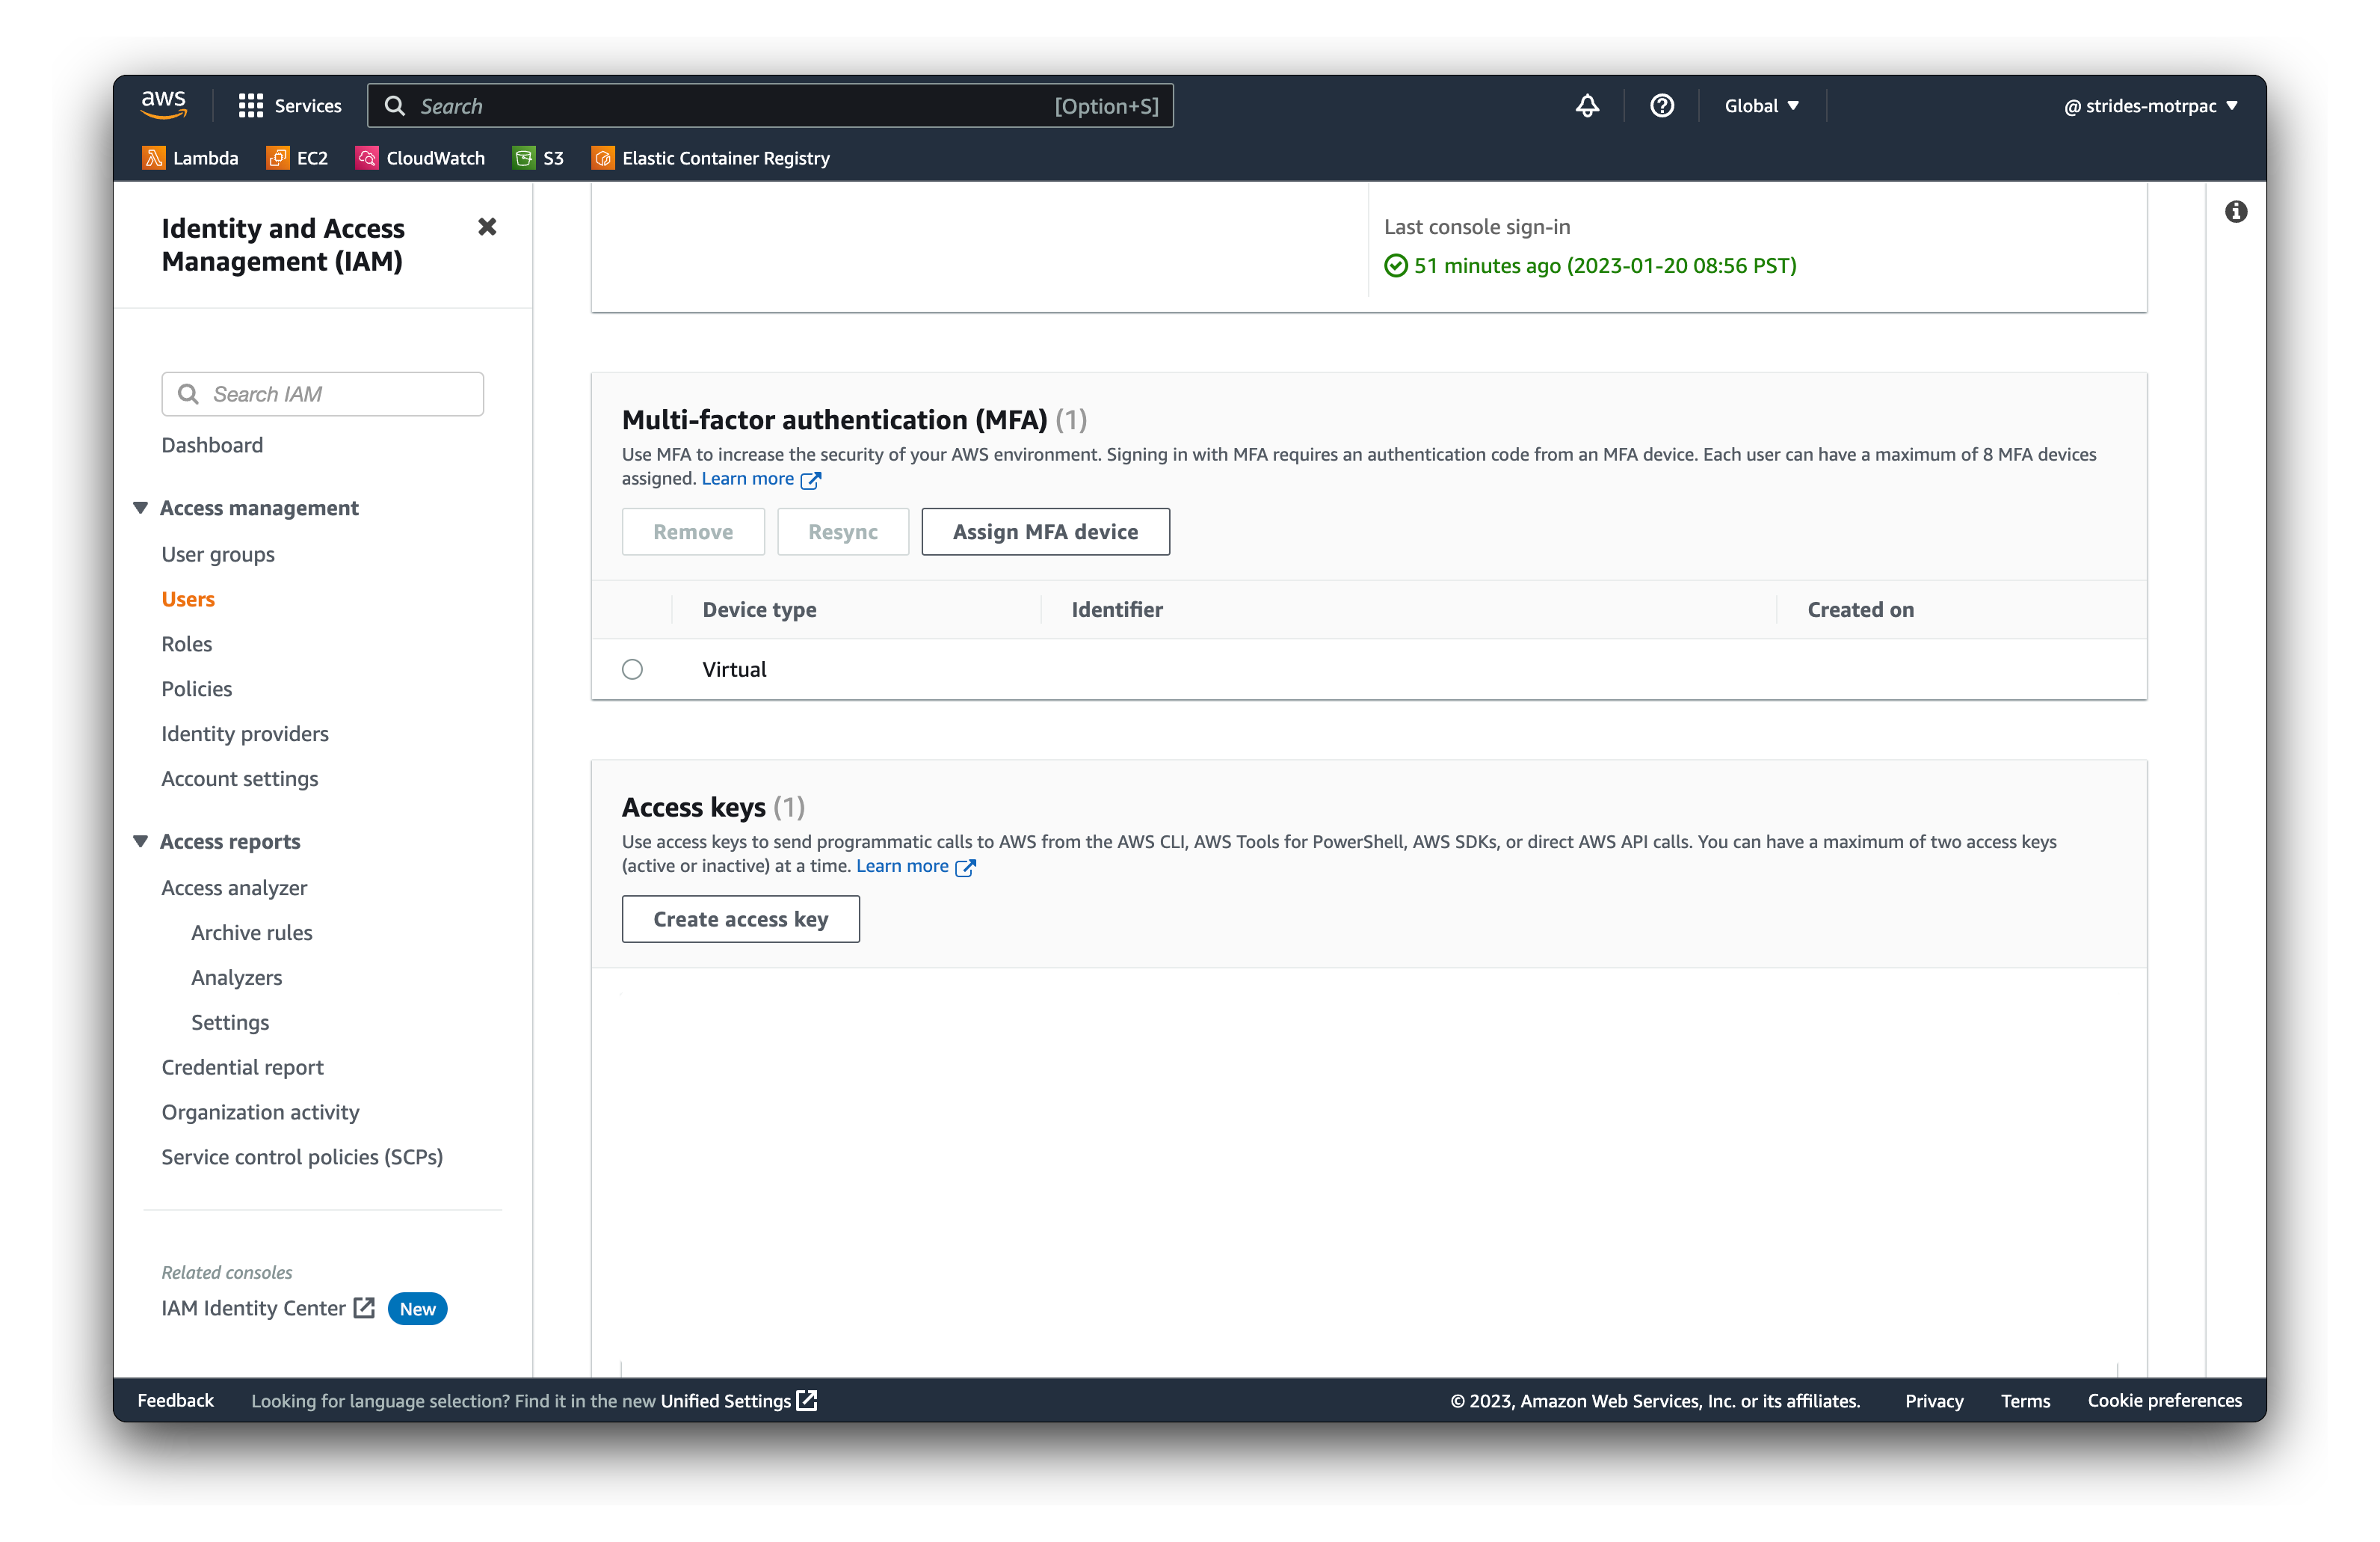Open Service control policies (SCPs)

302,1157
